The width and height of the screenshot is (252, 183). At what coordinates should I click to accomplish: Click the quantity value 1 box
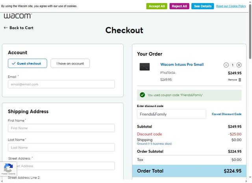(232, 65)
